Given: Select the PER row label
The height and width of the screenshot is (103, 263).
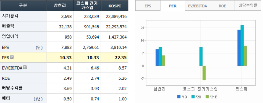Looking at the screenshot, I should 6,58.
